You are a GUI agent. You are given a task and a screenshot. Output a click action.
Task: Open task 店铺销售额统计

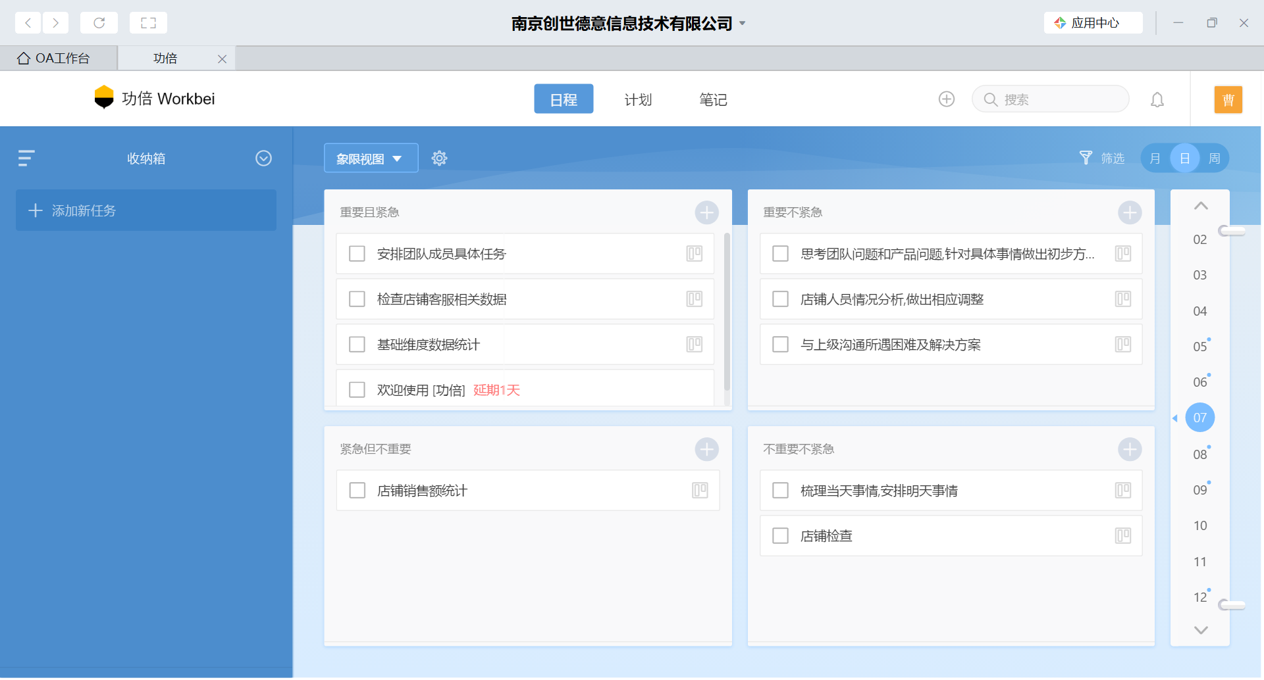(528, 491)
